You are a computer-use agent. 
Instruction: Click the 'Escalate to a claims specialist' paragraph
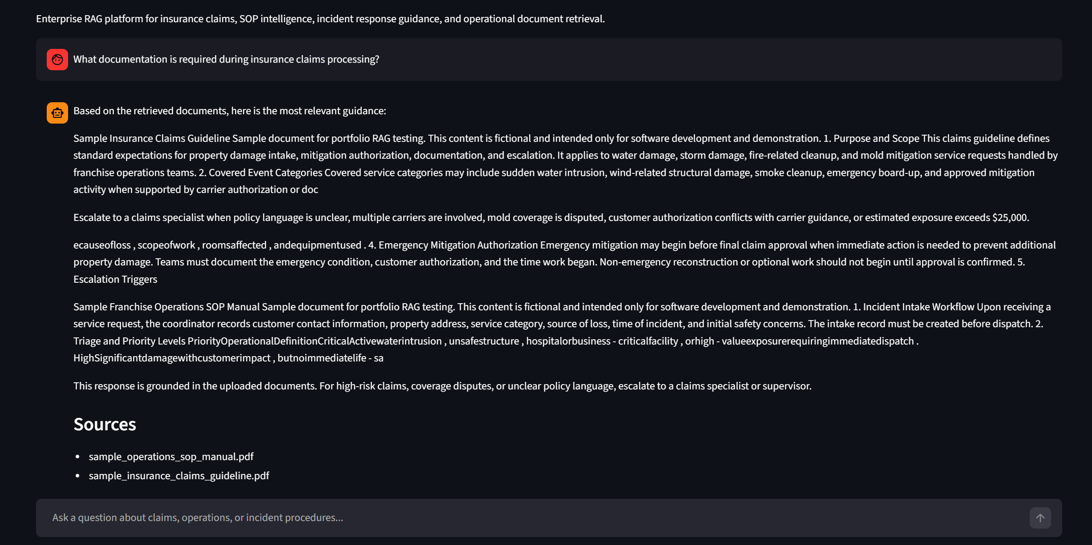point(551,218)
